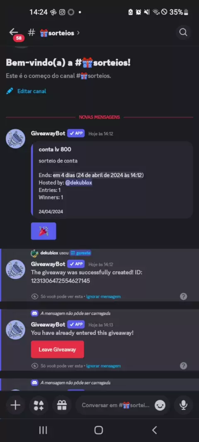
Task: Open the Editar canal link
Action: (x=32, y=91)
